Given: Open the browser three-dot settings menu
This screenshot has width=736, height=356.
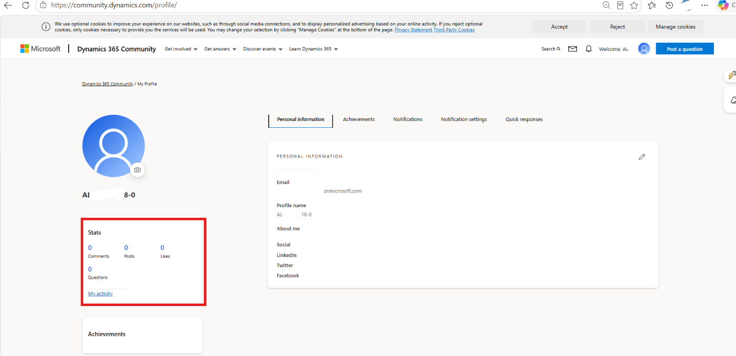Looking at the screenshot, I should 705,5.
